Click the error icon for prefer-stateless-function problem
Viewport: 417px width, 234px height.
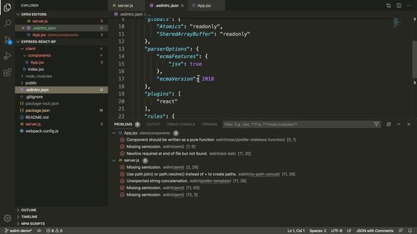[122, 140]
